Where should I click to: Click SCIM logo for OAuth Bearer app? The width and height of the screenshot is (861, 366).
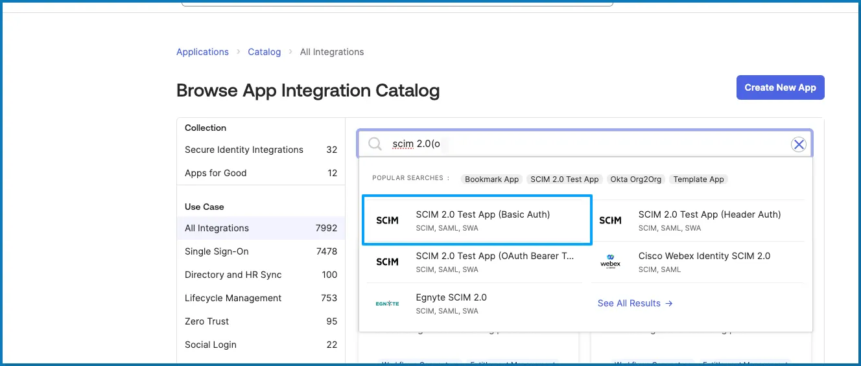point(387,262)
